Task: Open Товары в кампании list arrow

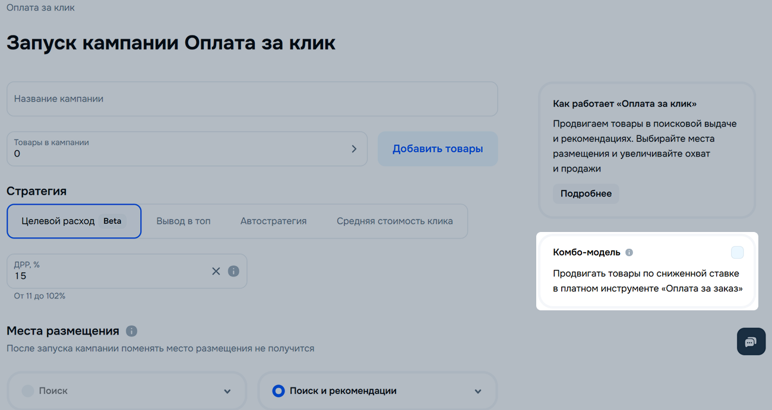Action: pyautogui.click(x=354, y=149)
